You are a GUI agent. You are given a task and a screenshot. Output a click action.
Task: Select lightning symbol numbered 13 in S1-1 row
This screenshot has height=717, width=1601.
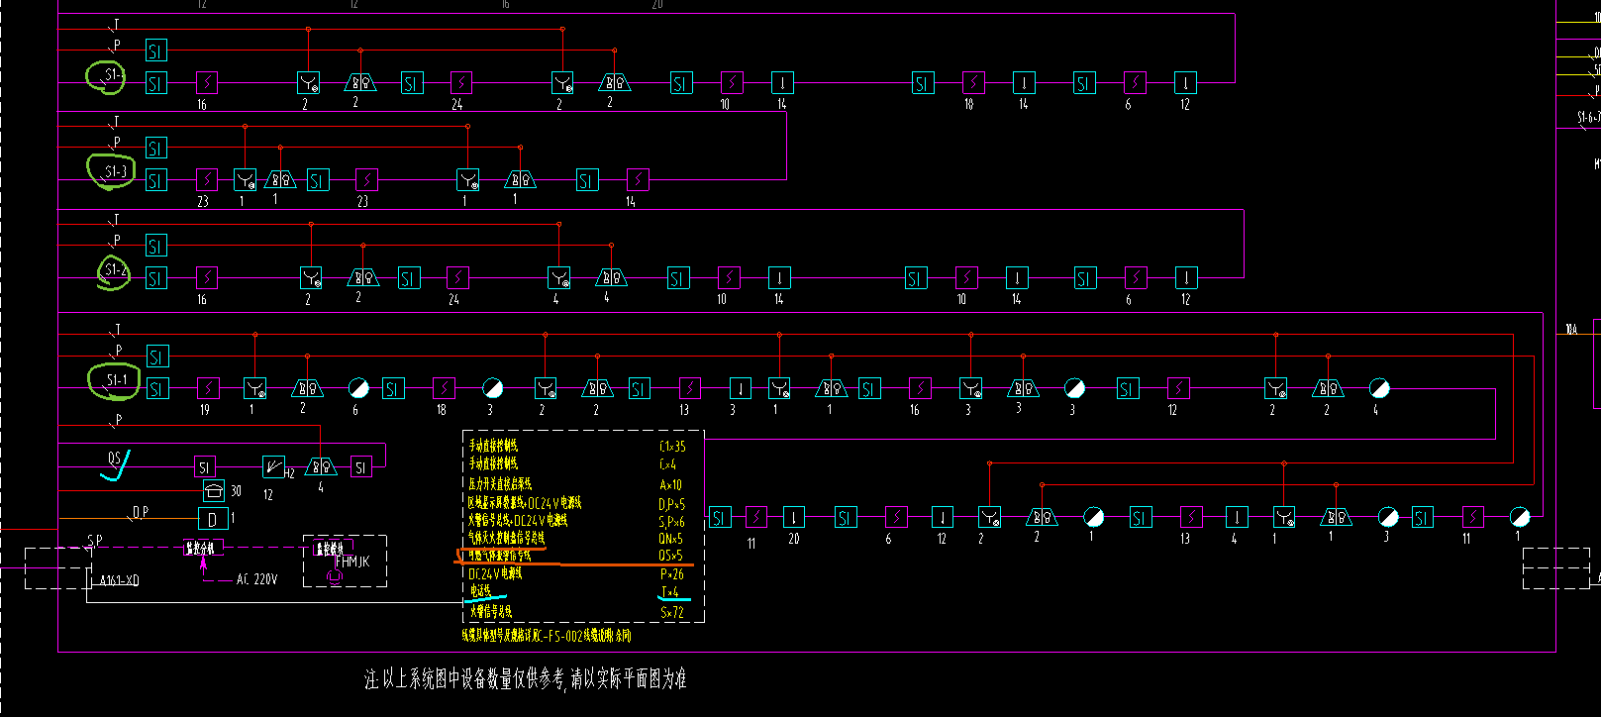(689, 388)
